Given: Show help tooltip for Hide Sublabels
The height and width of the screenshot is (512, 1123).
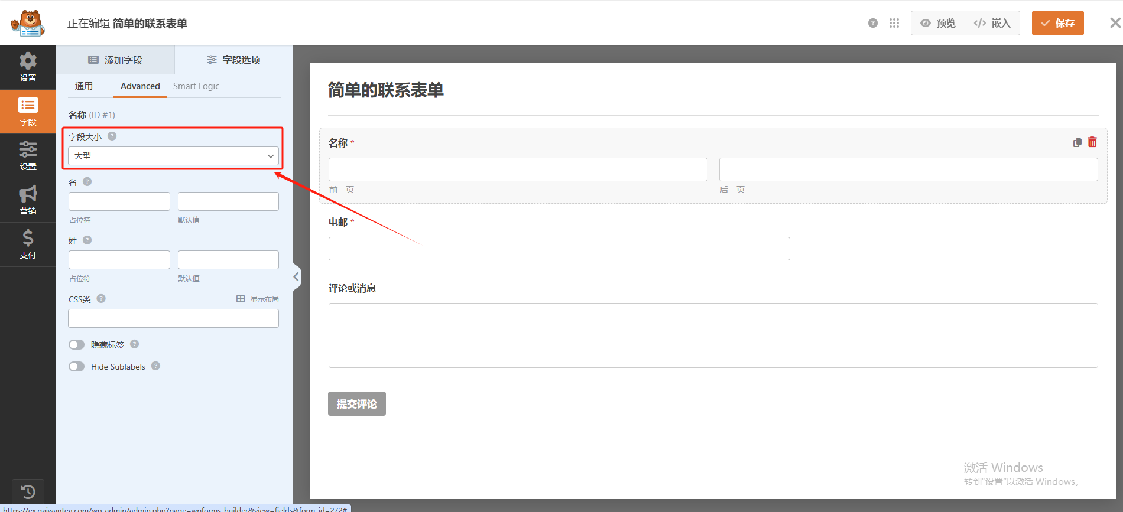Looking at the screenshot, I should [x=156, y=366].
